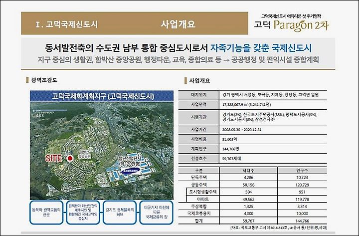This screenshot has height=236, width=359.
Task: Click the '단독주택' row label
Action: tap(198, 177)
